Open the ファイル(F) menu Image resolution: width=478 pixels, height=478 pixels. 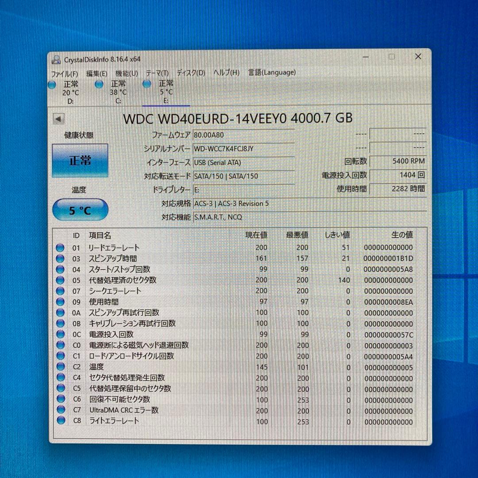click(62, 74)
